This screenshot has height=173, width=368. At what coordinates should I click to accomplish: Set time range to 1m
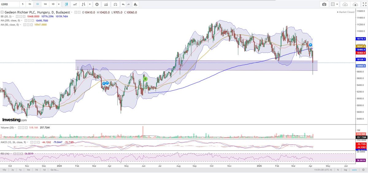[x=28, y=170]
